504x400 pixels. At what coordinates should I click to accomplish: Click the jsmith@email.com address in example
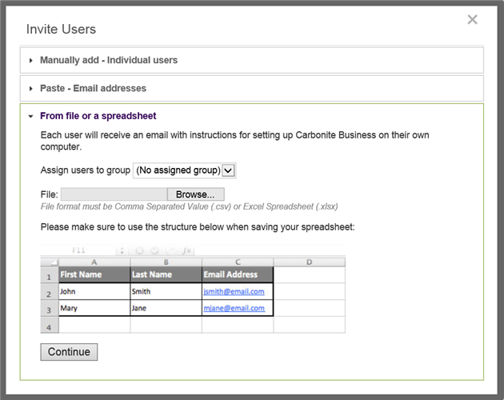click(x=234, y=291)
